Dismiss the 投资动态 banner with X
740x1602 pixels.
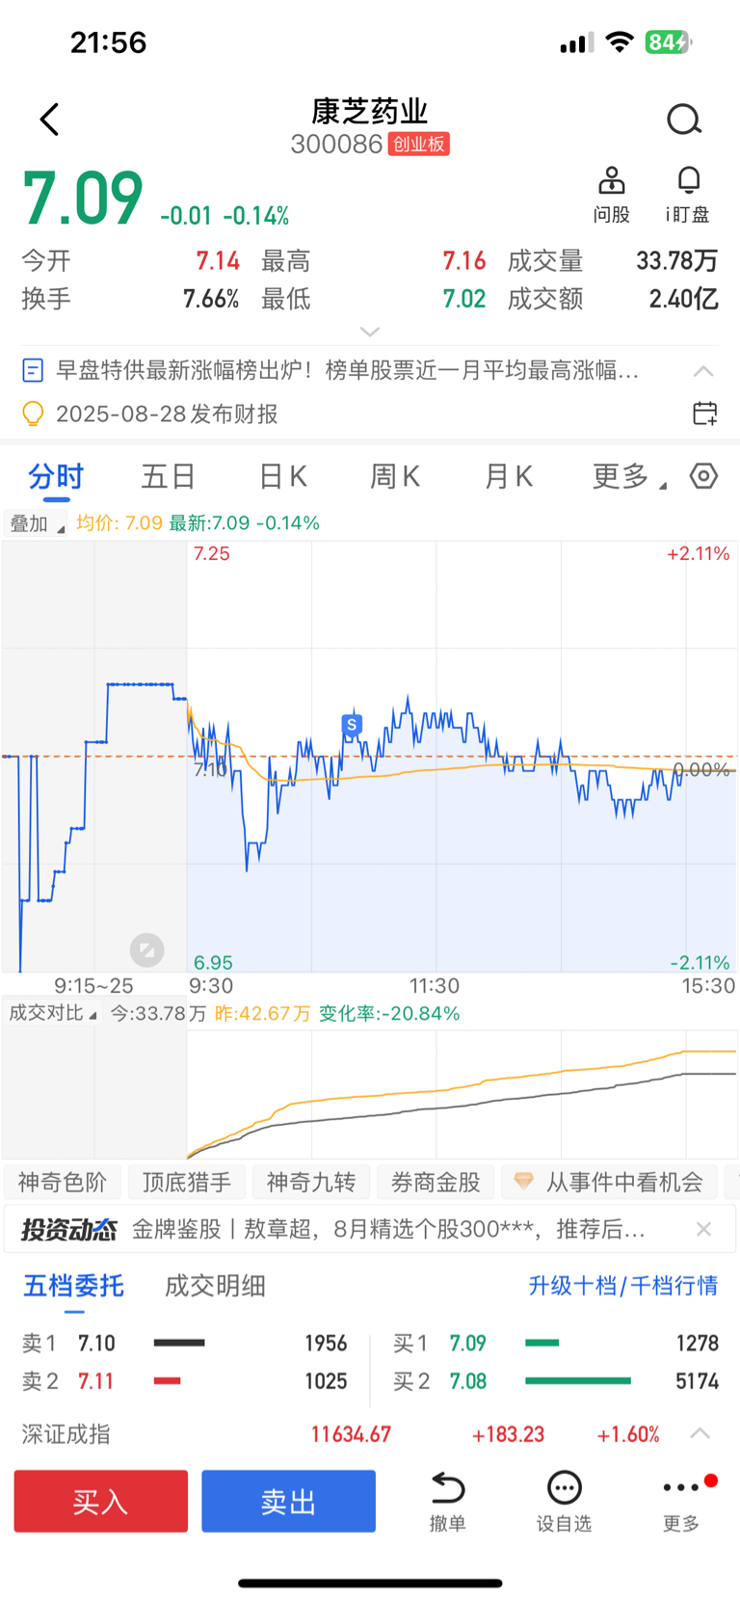703,1229
